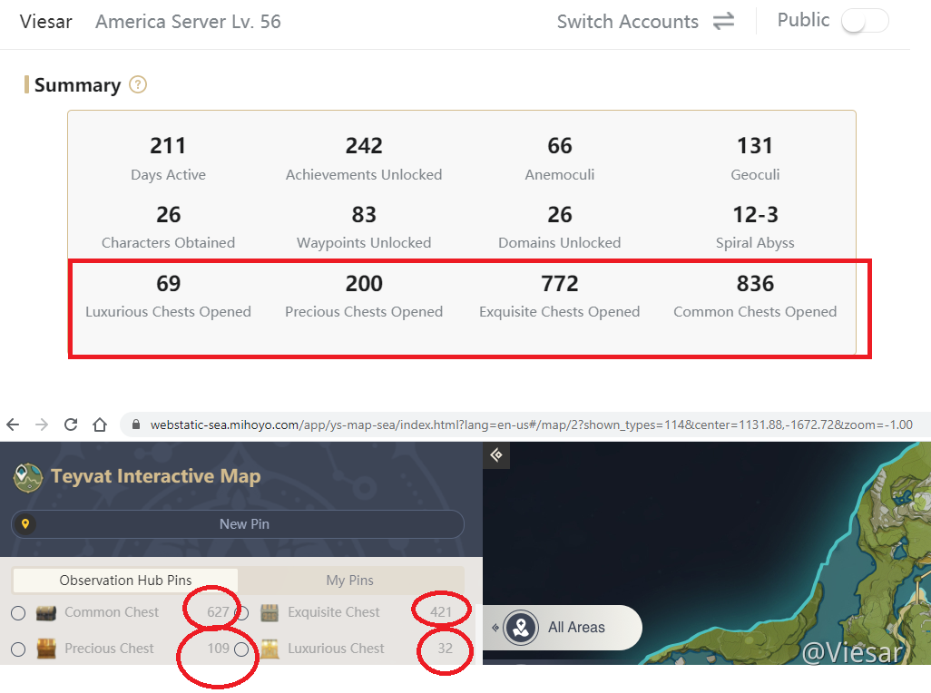This screenshot has height=693, width=931.
Task: Click the Summary help question mark icon
Action: (x=138, y=85)
